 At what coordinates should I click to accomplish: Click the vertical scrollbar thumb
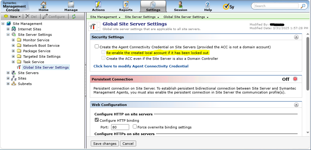click(308, 63)
